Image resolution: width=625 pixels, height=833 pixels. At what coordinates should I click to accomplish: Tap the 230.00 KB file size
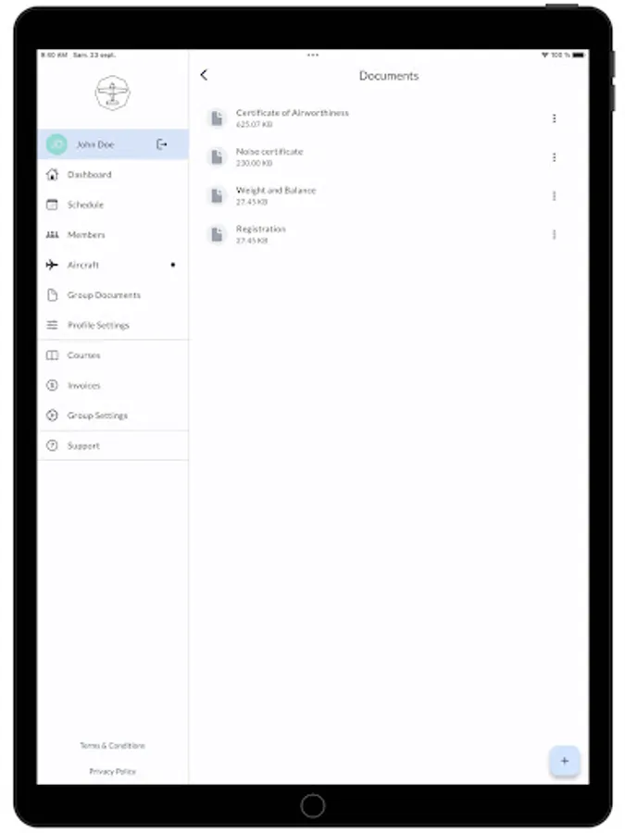(254, 163)
